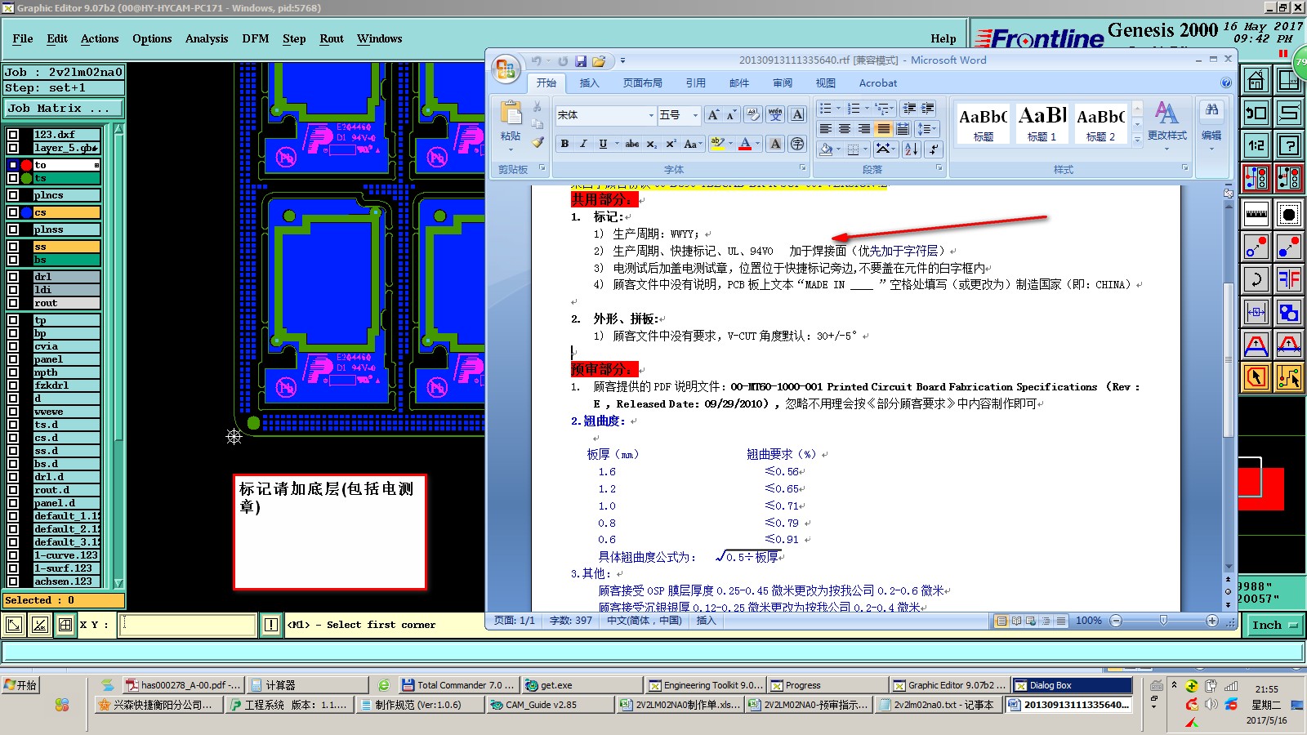The width and height of the screenshot is (1307, 735).
Task: Open Total Commander 7.0 from the taskbar
Action: 458,685
